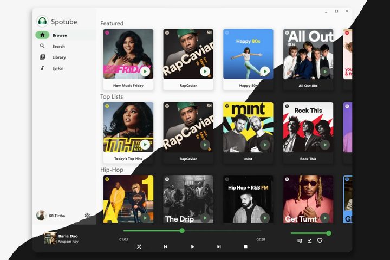Click the Anupam Roy artist name
The height and width of the screenshot is (260, 390).
point(68,242)
